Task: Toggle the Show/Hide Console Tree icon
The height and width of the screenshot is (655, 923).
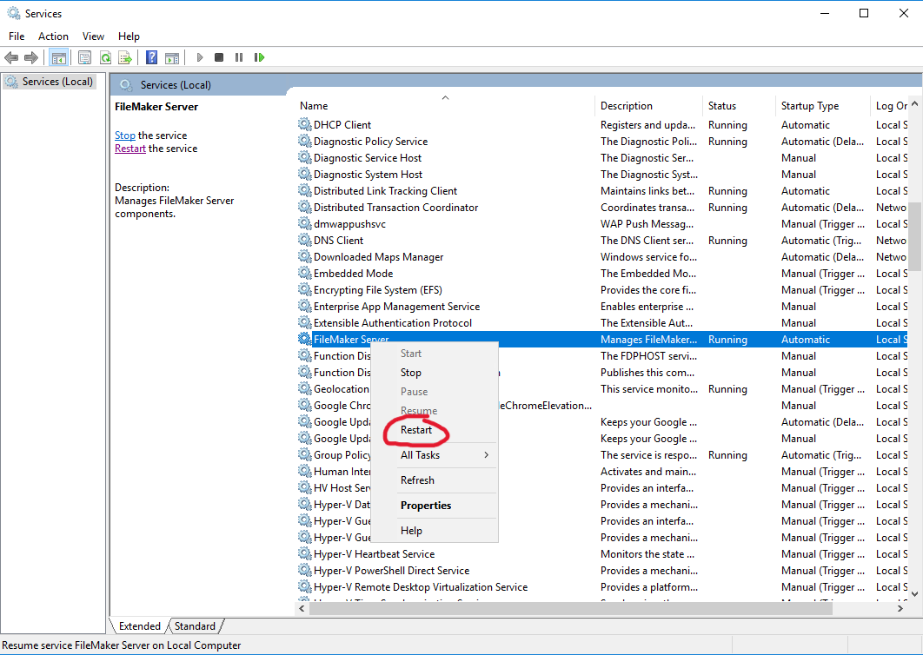Action: (x=59, y=57)
